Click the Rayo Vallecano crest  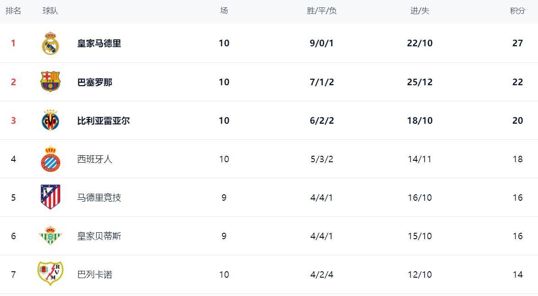tap(50, 274)
